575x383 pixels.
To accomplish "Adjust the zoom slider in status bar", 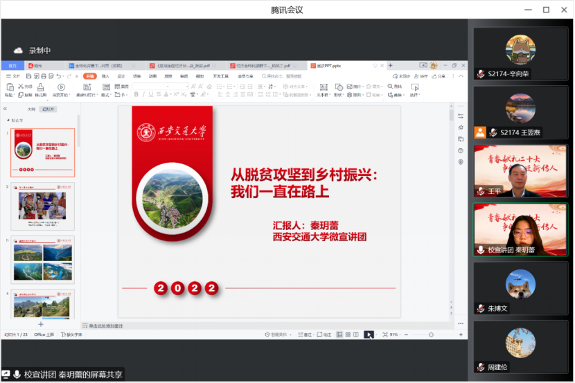I will tap(430, 335).
